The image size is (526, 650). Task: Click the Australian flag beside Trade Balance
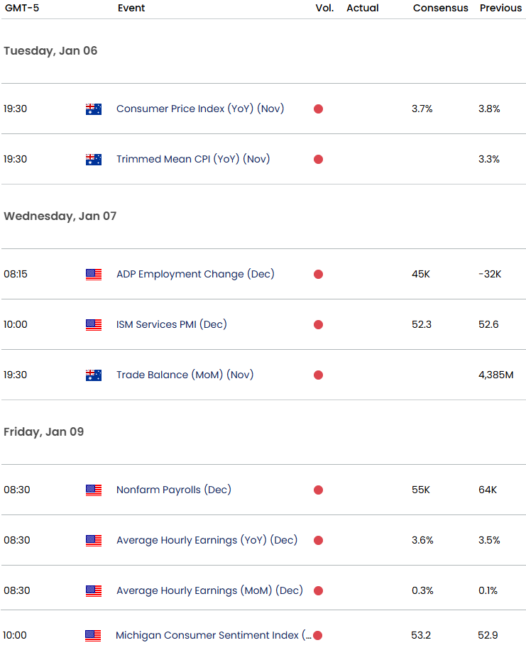[x=93, y=375]
